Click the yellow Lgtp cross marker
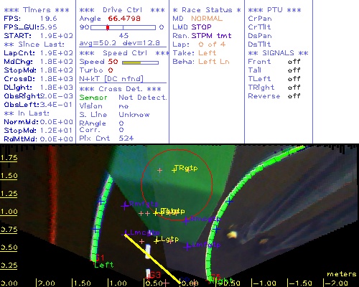 tap(157, 240)
